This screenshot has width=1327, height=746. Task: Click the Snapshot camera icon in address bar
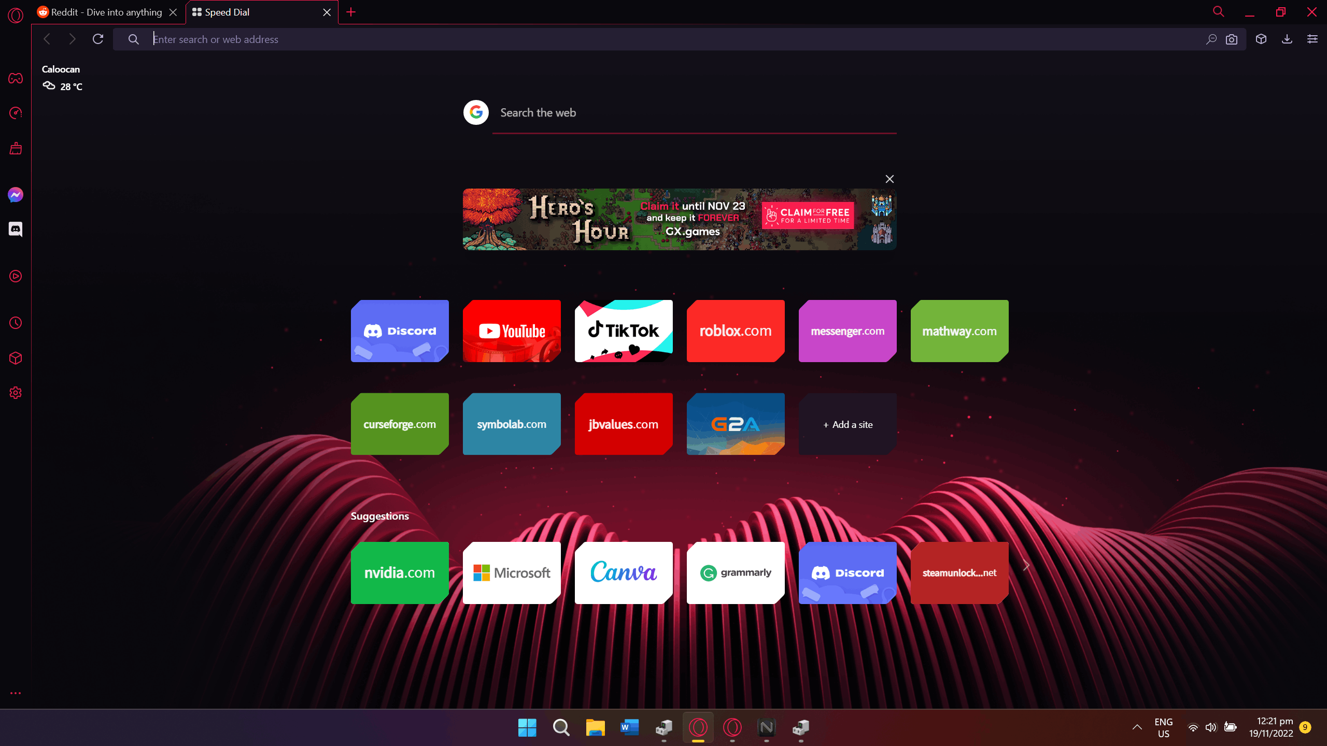click(1232, 39)
